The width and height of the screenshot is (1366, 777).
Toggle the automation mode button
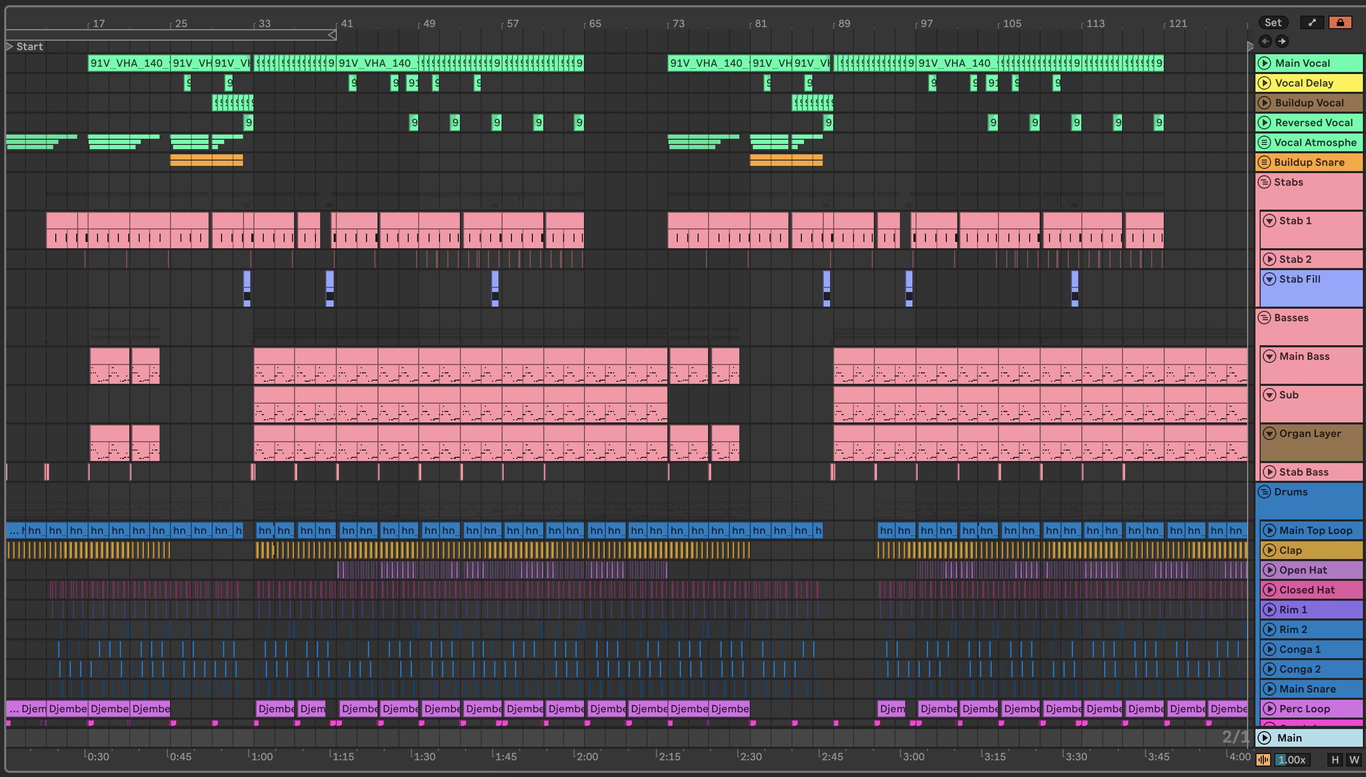coord(1312,22)
